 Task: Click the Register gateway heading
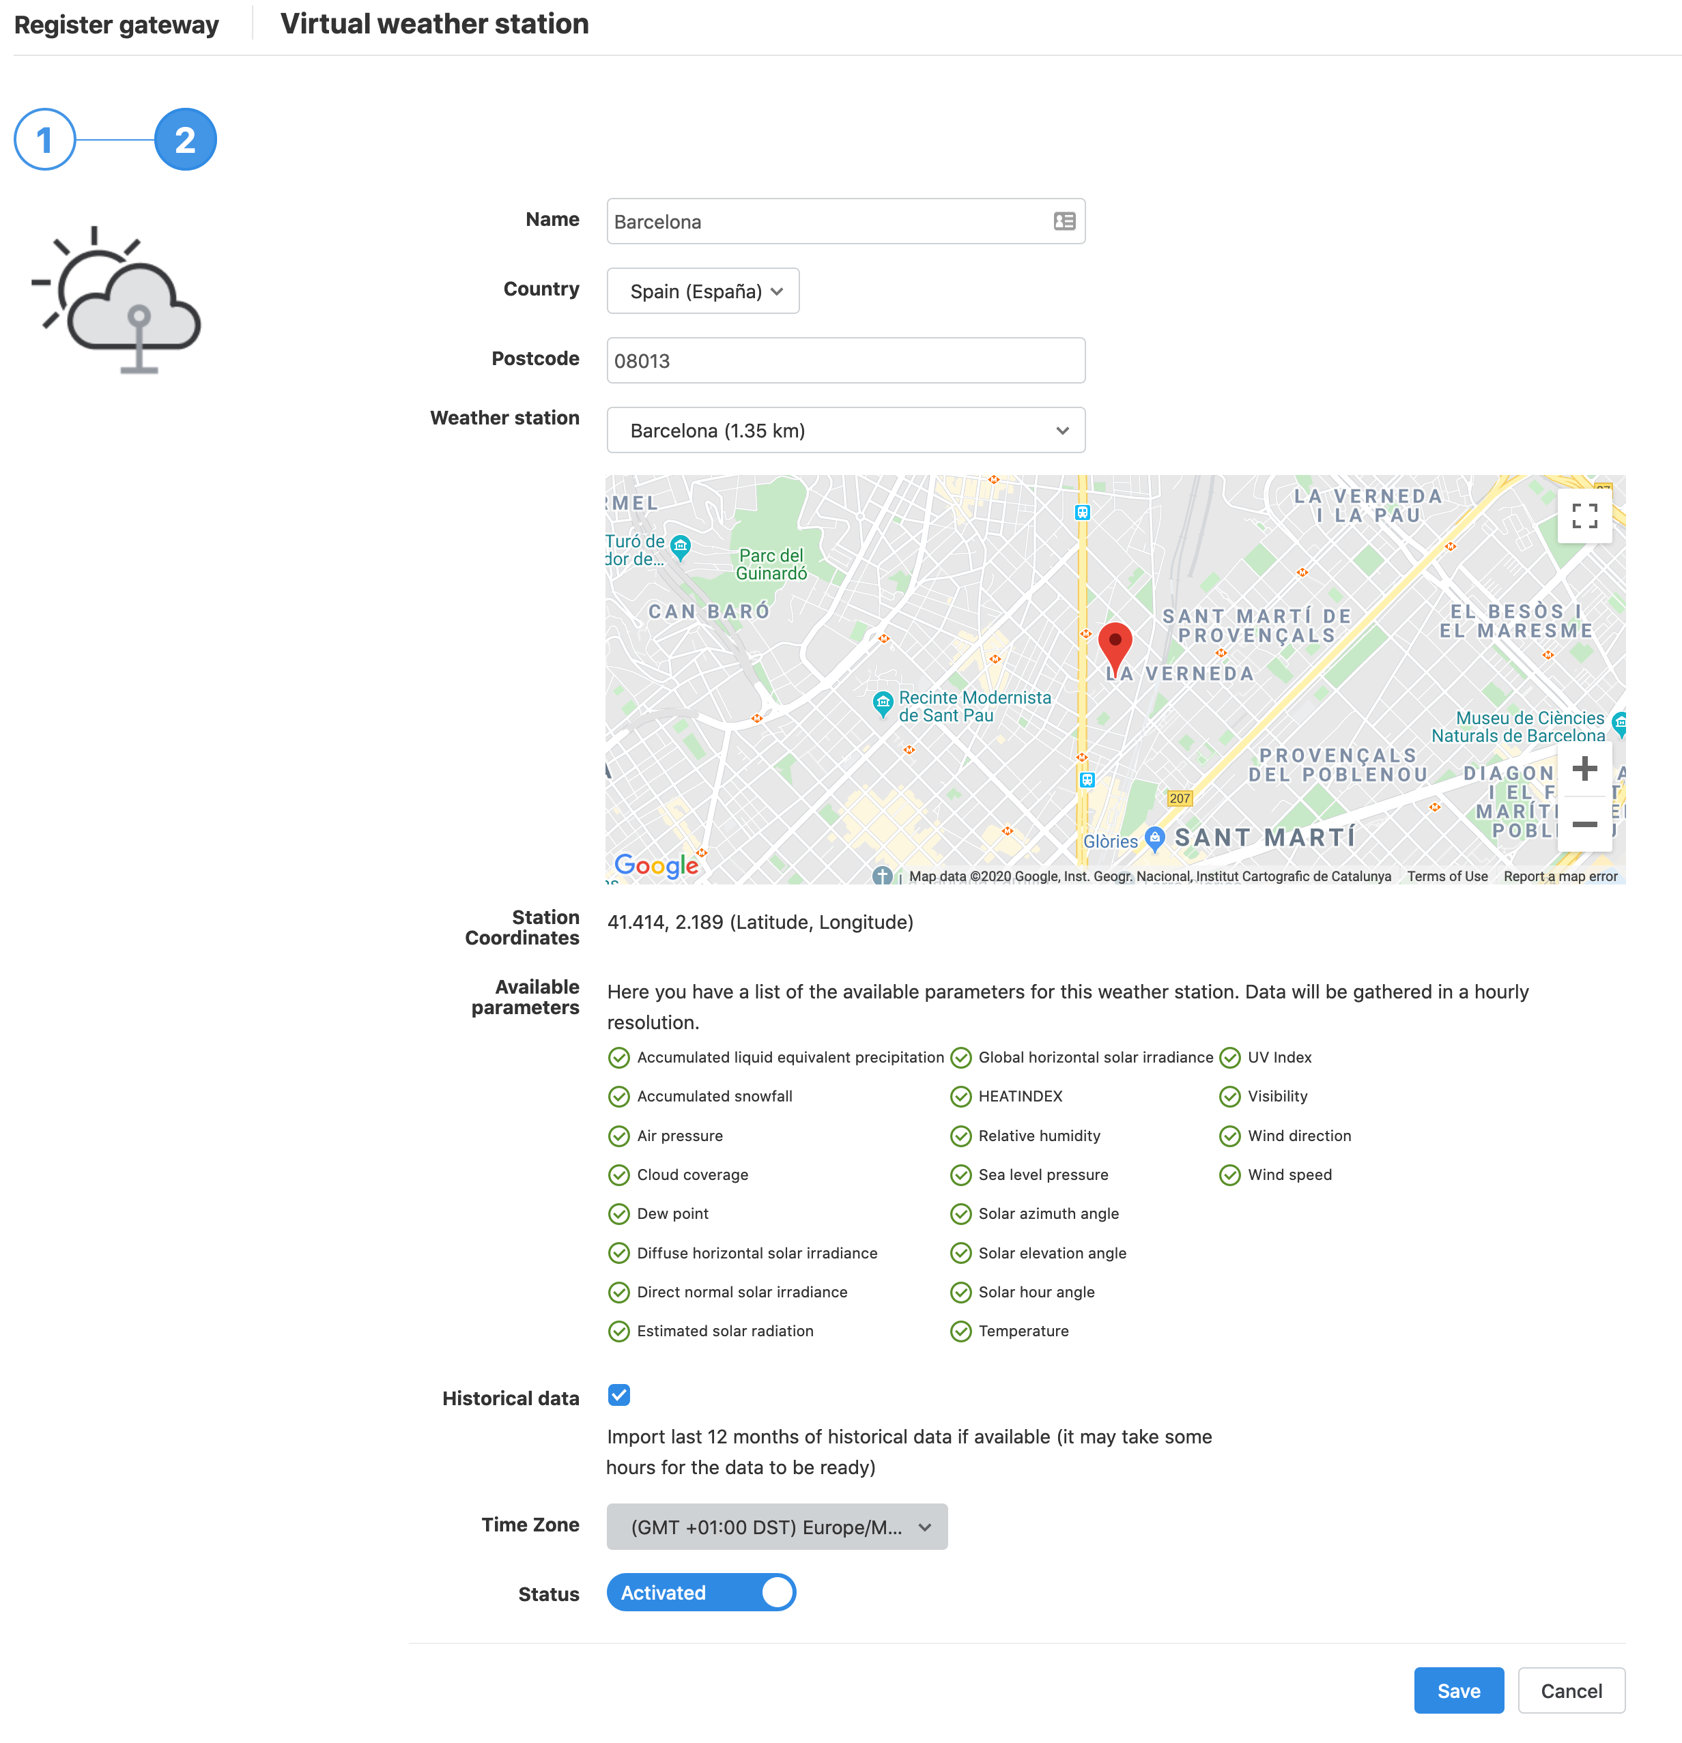[117, 24]
